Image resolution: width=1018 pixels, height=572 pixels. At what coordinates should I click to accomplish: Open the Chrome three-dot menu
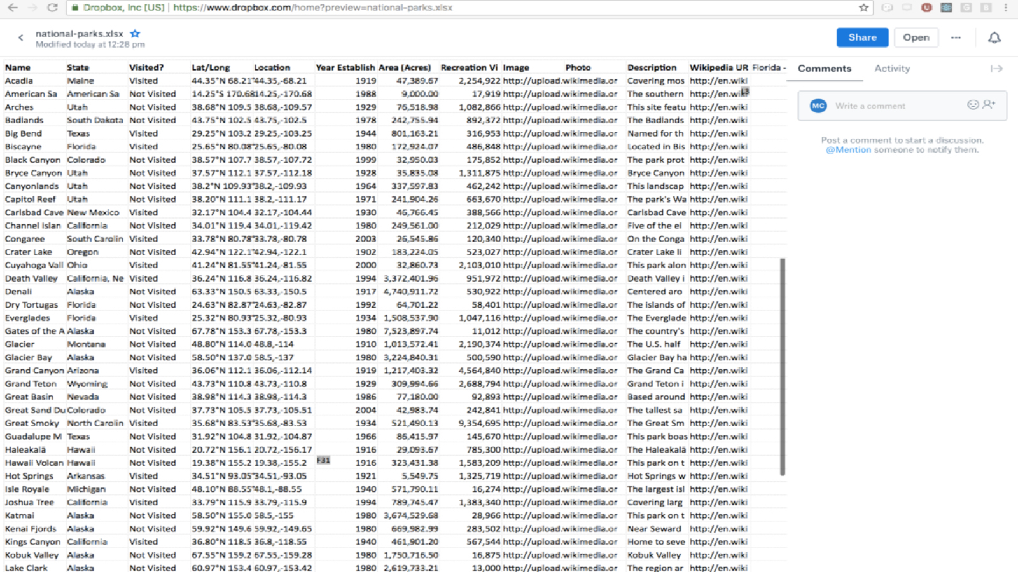pyautogui.click(x=1006, y=8)
